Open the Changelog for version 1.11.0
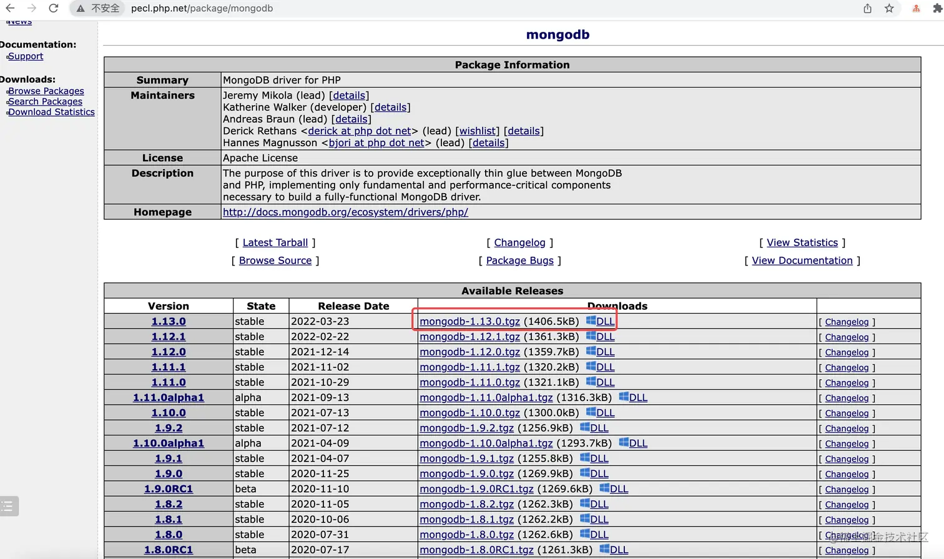Viewport: 944px width, 559px height. 847,383
